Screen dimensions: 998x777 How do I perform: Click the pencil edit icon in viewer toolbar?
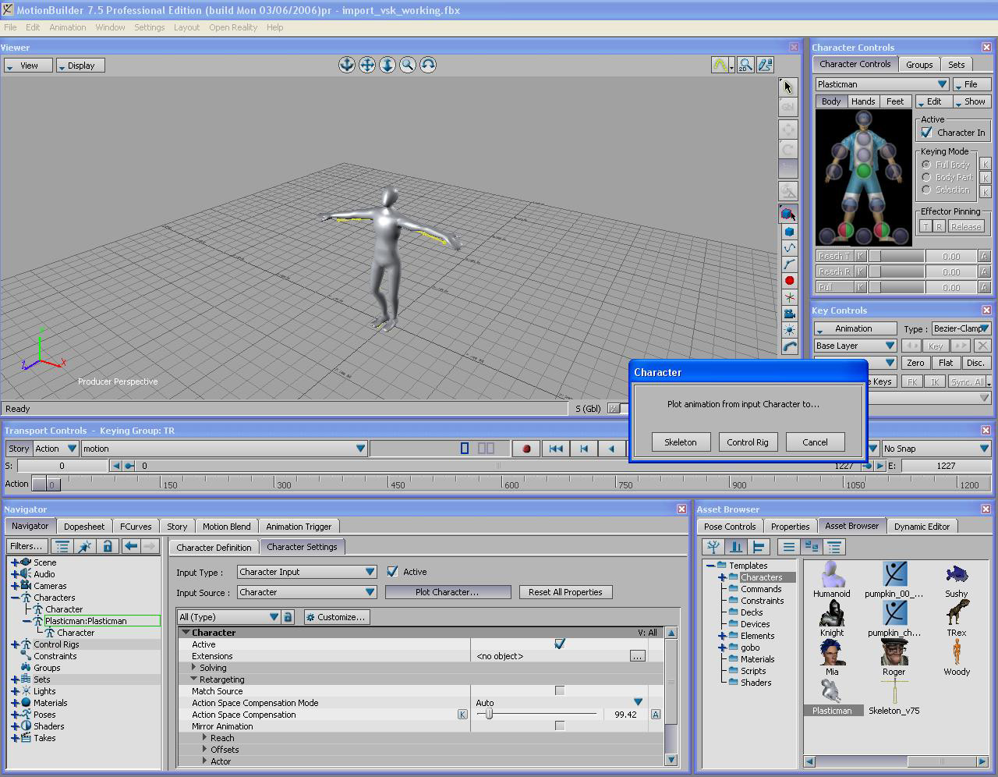[765, 65]
